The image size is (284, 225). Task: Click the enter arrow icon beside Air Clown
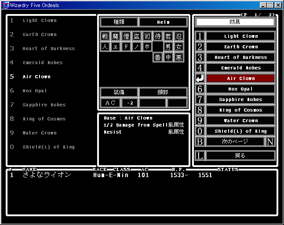click(200, 78)
